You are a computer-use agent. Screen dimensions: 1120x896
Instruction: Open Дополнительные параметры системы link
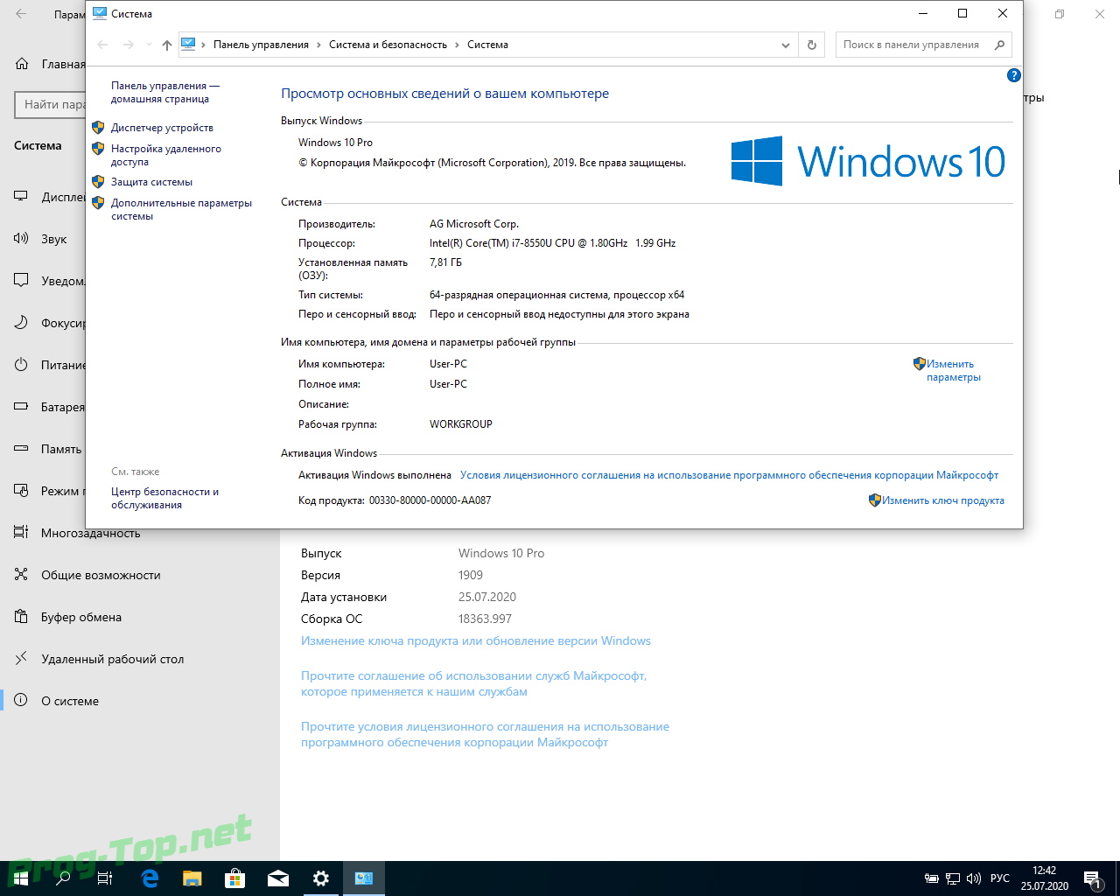tap(181, 209)
